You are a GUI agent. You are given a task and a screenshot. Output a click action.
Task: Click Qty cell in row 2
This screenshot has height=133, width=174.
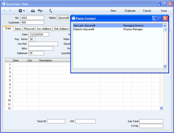point(33,69)
